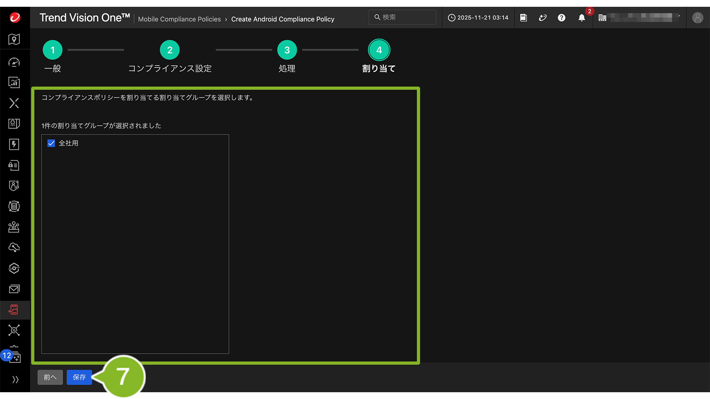Open the notifications bell icon
This screenshot has width=710, height=399.
pos(581,18)
